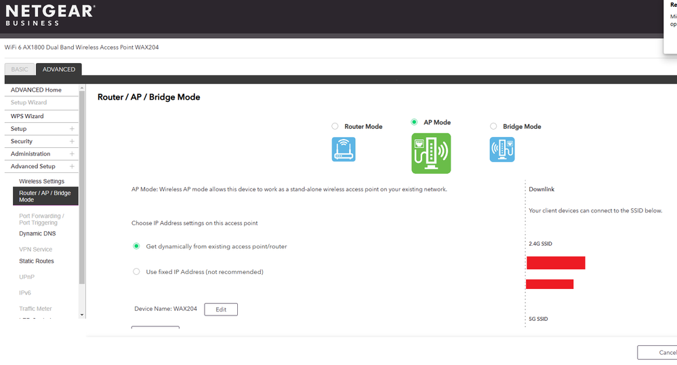Open IPv6 settings in sidebar
Image resolution: width=677 pixels, height=365 pixels.
coord(25,293)
